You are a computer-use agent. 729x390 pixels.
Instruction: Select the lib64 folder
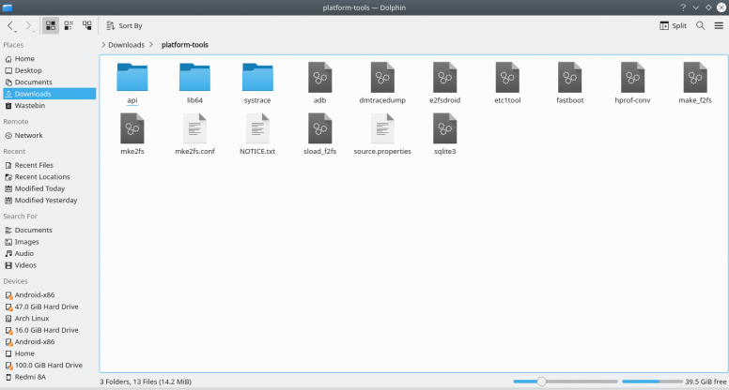[x=194, y=83]
